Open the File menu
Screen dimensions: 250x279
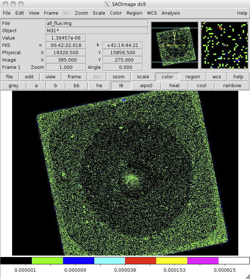(6, 13)
